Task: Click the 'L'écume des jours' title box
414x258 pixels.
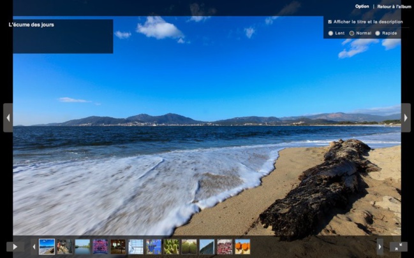Action: tap(63, 36)
